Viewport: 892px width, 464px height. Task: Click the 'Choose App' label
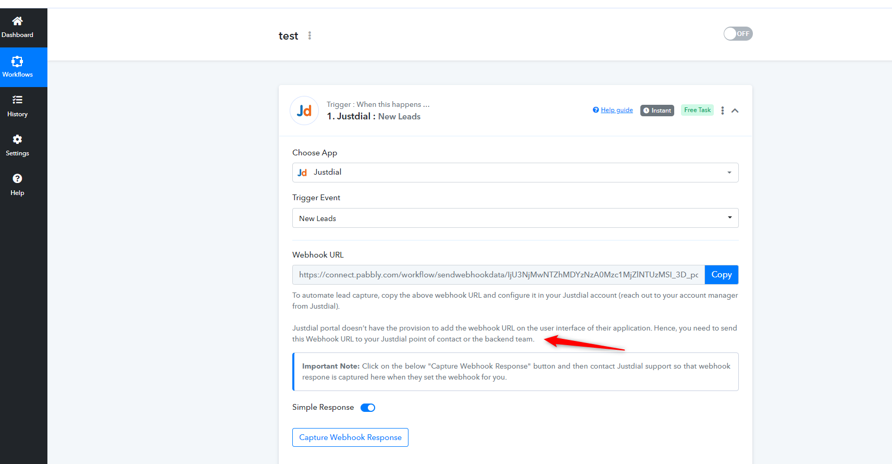coord(315,153)
